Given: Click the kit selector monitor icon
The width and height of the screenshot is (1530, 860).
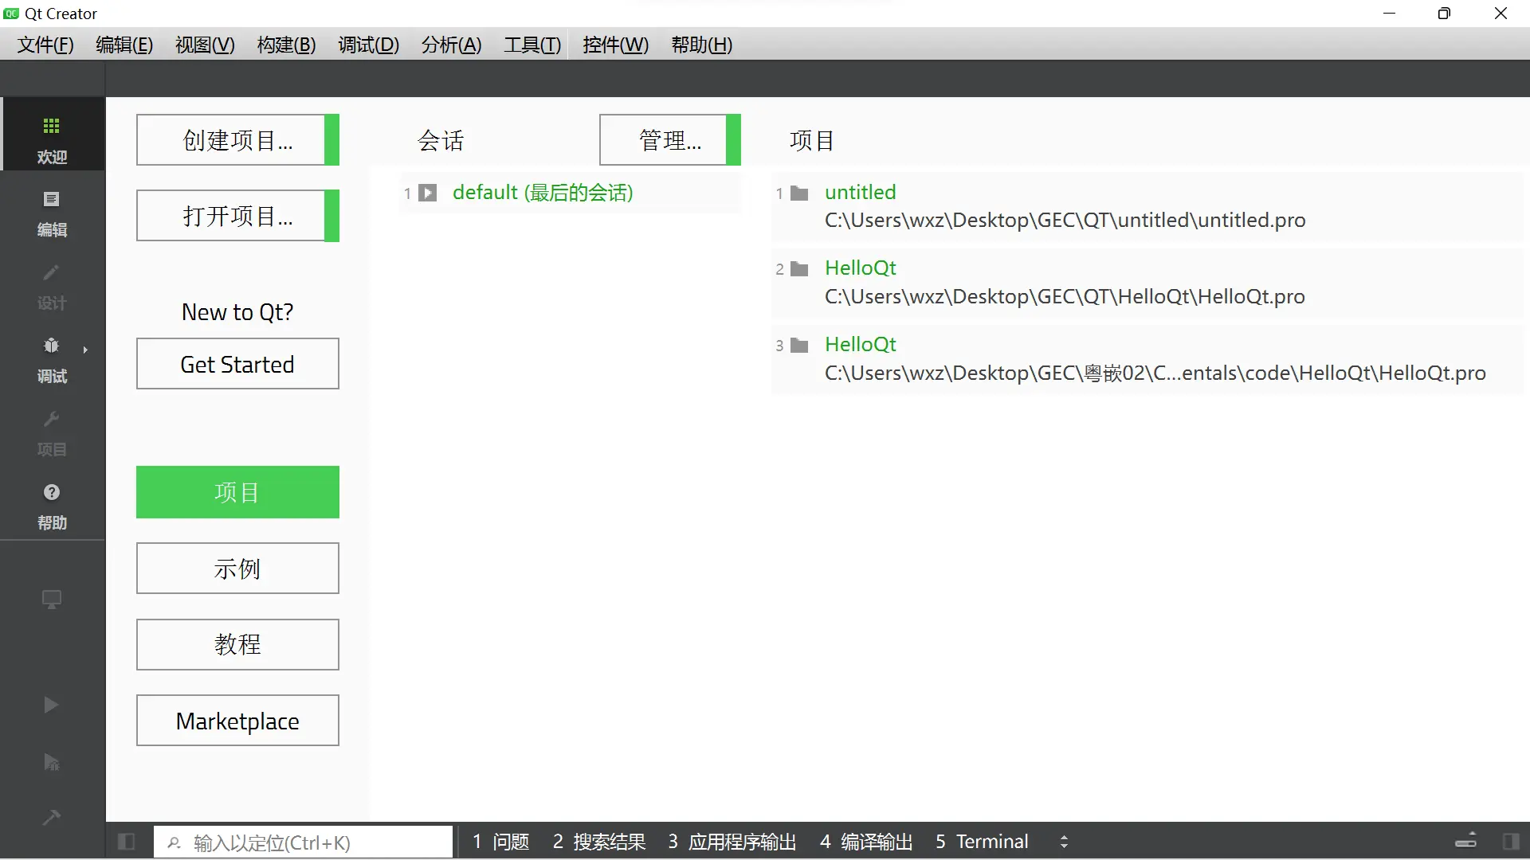Looking at the screenshot, I should (52, 600).
